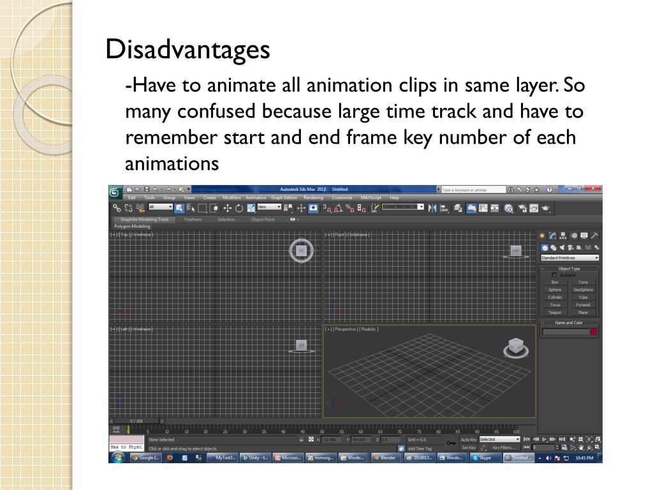Expand the quick access toolbar customize arrow
The width and height of the screenshot is (653, 490).
[189, 189]
